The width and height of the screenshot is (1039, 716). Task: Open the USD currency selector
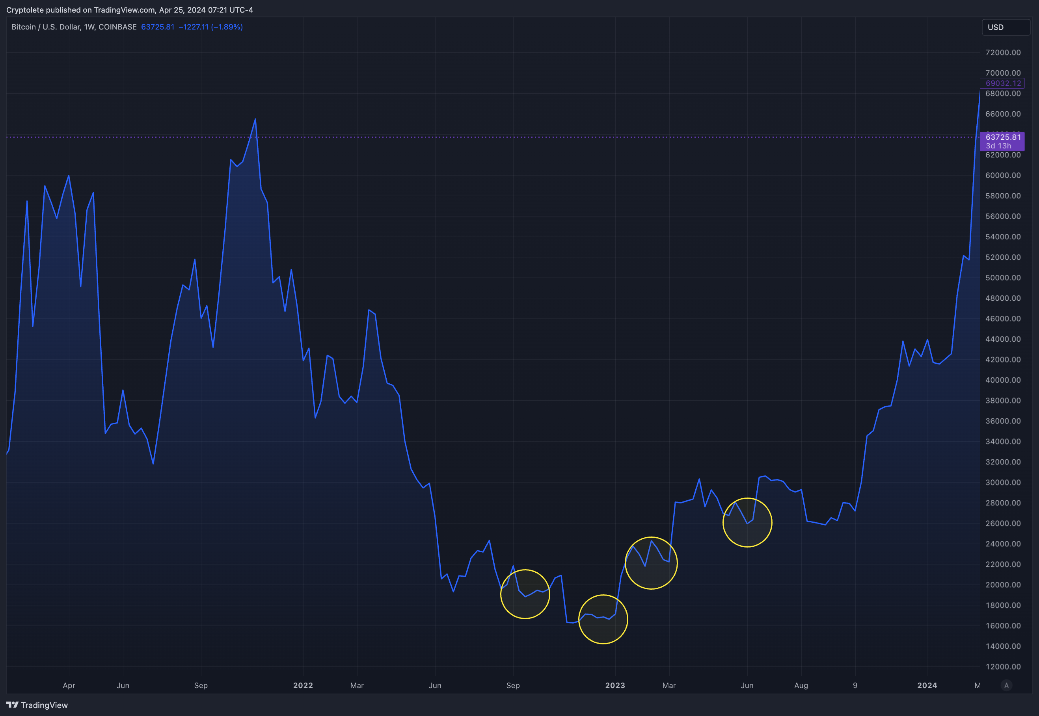1005,28
